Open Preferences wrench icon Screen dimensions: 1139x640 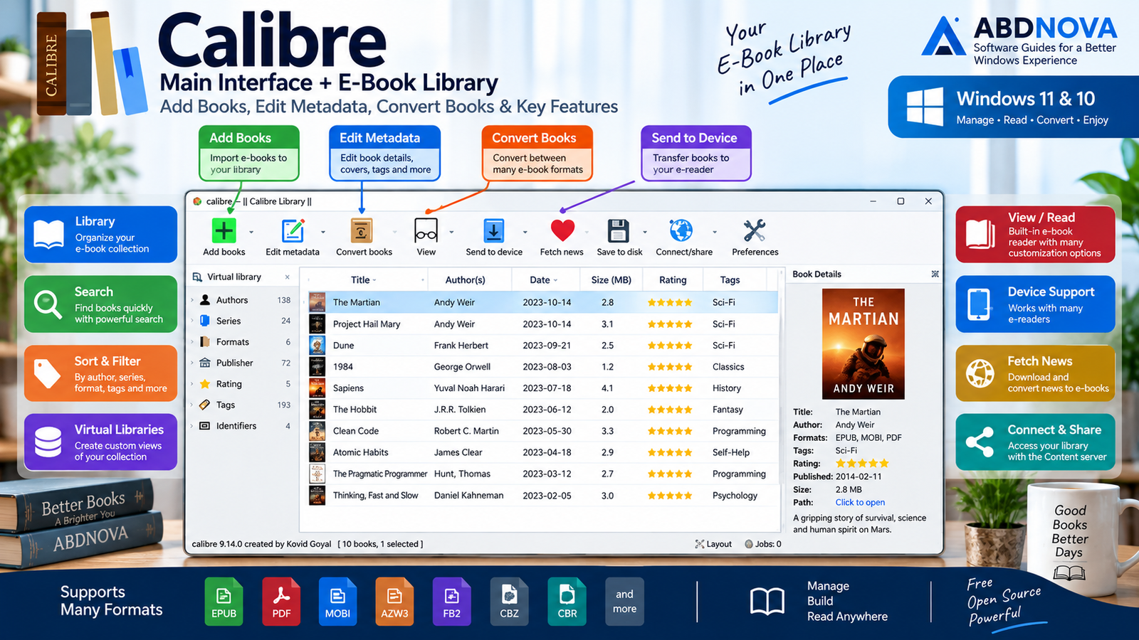pyautogui.click(x=755, y=230)
